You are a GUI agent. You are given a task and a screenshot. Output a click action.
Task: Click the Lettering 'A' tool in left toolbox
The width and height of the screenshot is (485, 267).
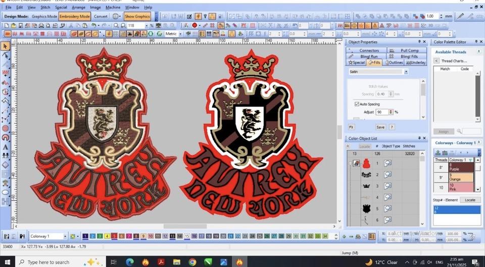click(x=5, y=147)
